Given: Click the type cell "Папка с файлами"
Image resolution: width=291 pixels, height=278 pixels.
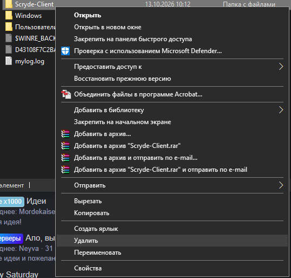Looking at the screenshot, I should coord(249,4).
